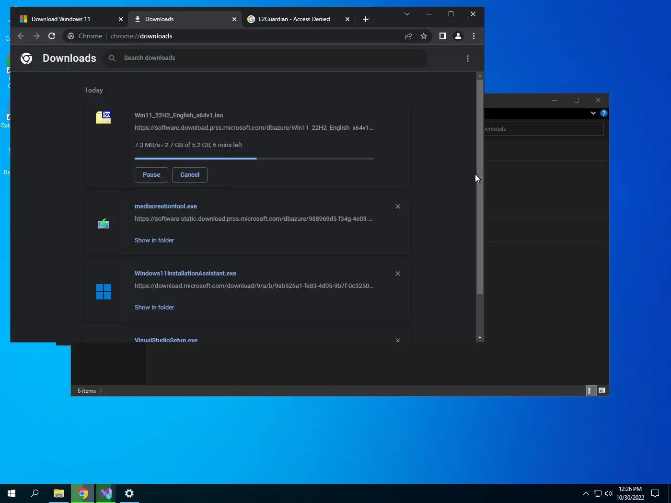This screenshot has height=503, width=671.
Task: Select the Downloads tab
Action: click(185, 19)
